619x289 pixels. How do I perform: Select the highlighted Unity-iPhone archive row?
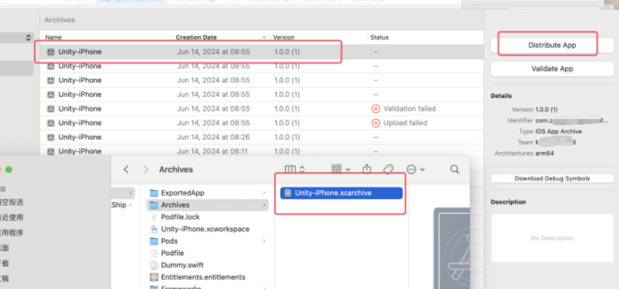(x=262, y=52)
